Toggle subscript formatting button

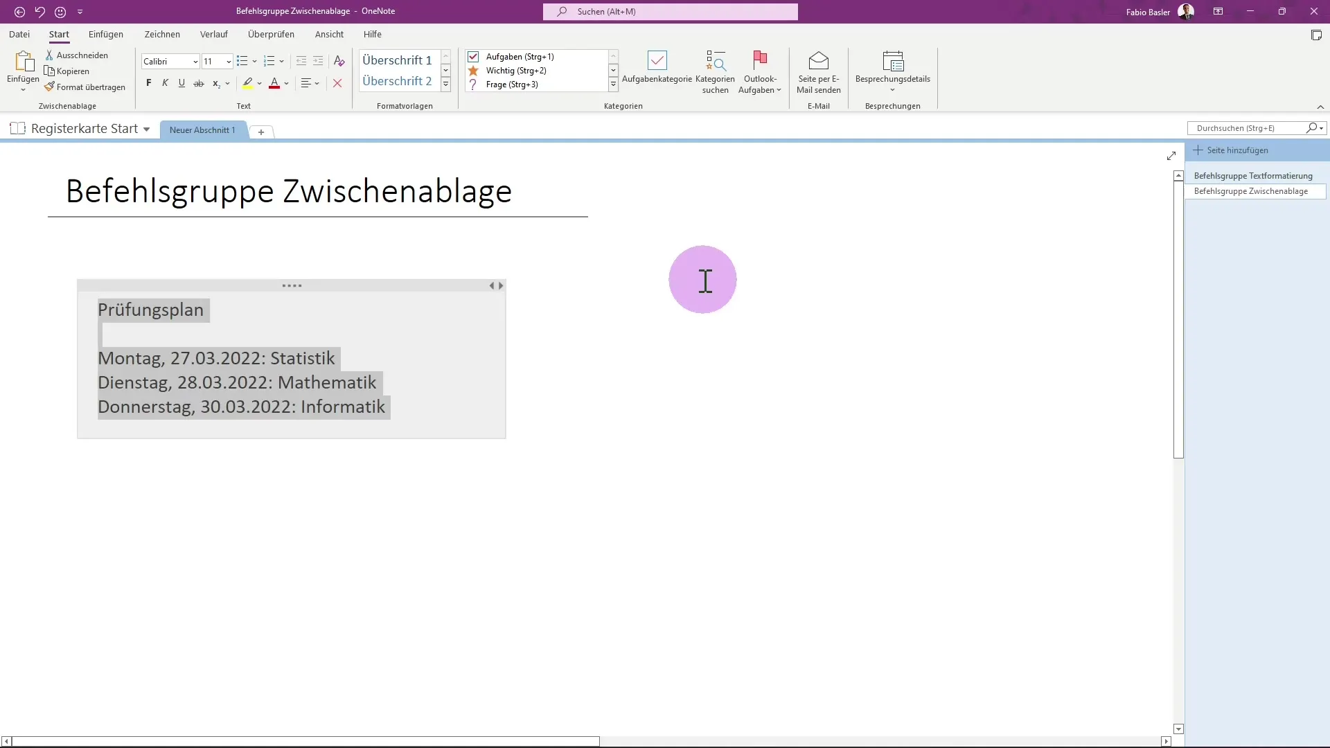[216, 83]
